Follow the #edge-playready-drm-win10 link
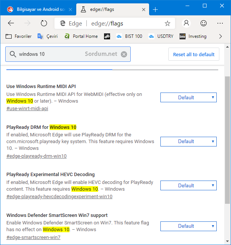 (36, 156)
